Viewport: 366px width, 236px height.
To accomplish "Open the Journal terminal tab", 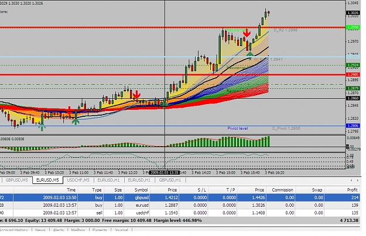I will 121,230.
